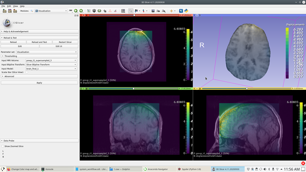Collapse the Reload & Test section

(x=39, y=38)
